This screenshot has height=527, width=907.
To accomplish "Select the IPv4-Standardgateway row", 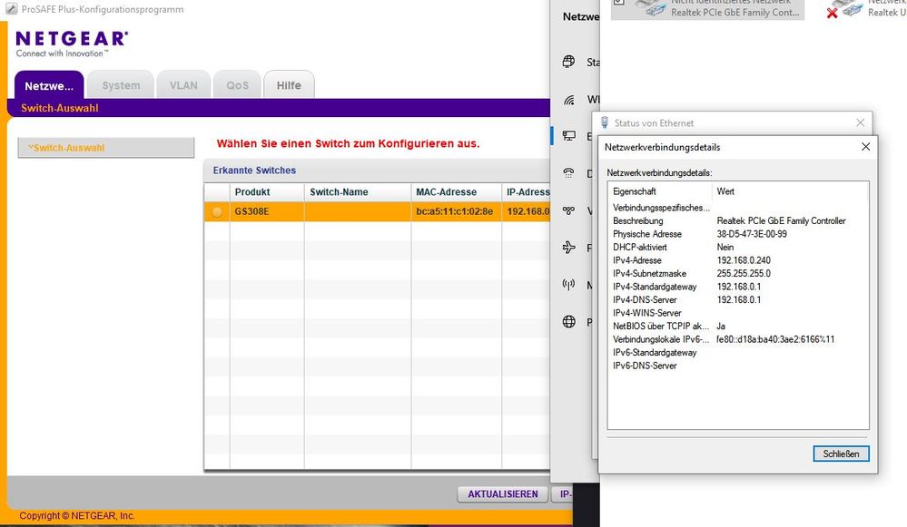I will pos(737,287).
